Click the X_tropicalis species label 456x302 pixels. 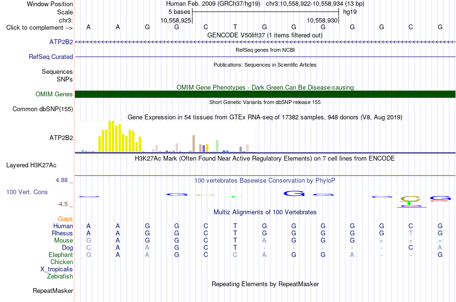(57, 269)
